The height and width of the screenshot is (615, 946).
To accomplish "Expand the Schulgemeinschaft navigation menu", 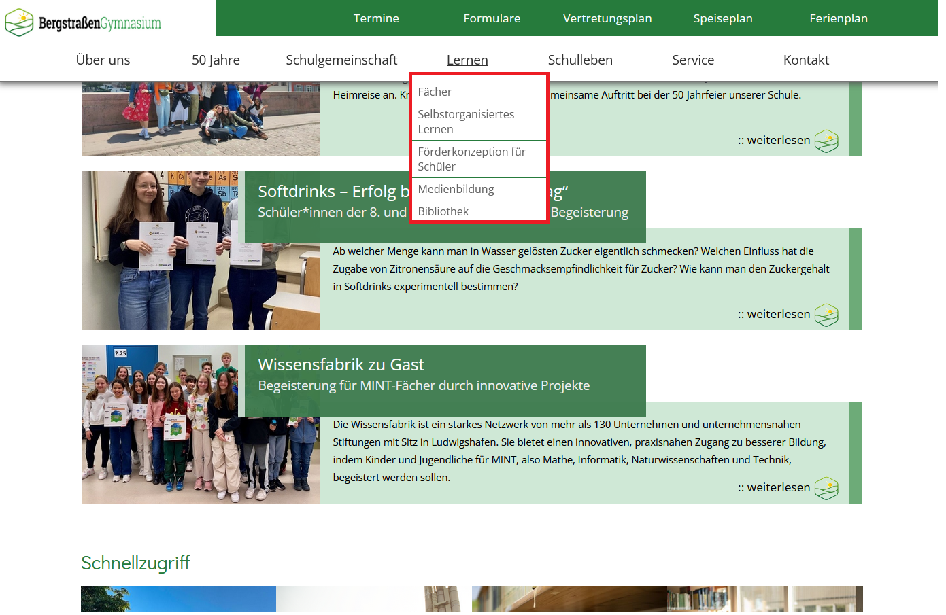I will click(x=341, y=60).
